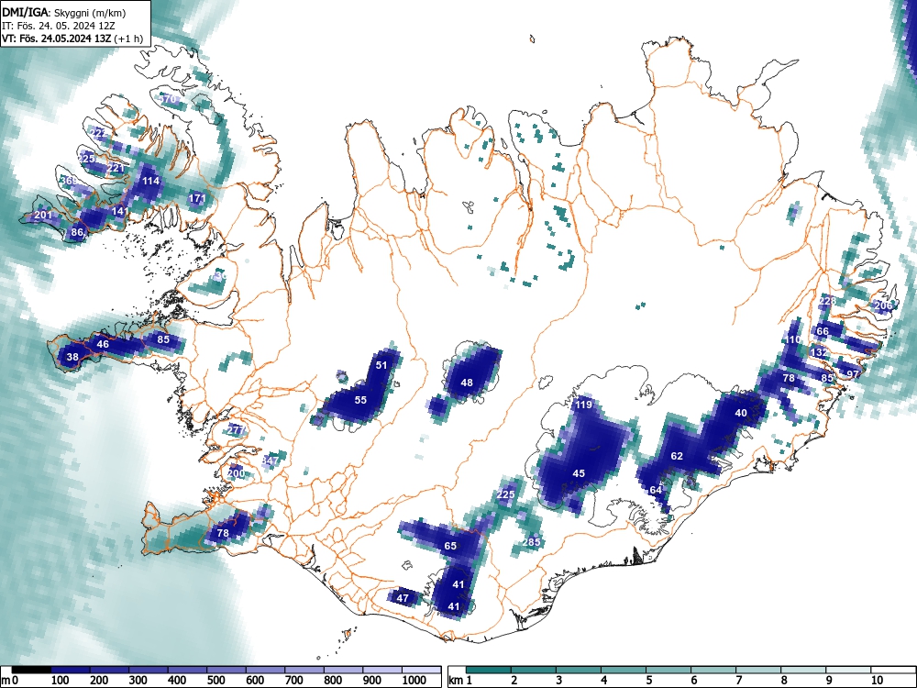Click the '171' visibility value
Viewport: 917px width, 688px height.
tap(198, 198)
